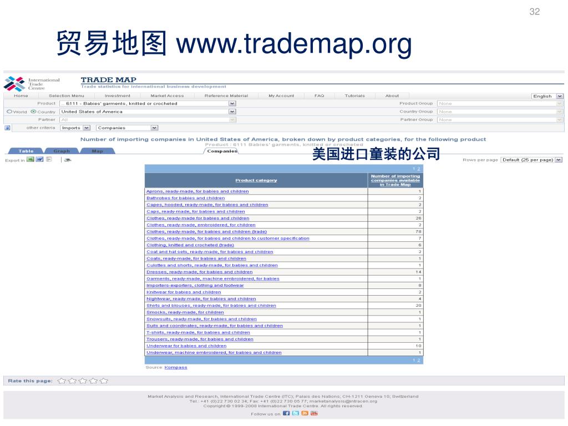The width and height of the screenshot is (568, 426).
Task: Open Caps, ready-made, for babies link
Action: coord(196,211)
